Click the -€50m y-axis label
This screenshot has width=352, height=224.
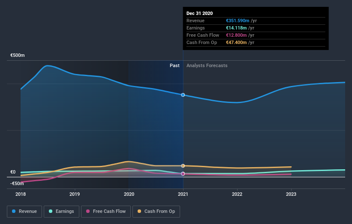click(17, 183)
